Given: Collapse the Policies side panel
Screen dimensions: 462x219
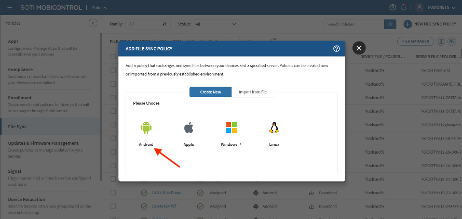Looking at the screenshot, I should click(93, 23).
